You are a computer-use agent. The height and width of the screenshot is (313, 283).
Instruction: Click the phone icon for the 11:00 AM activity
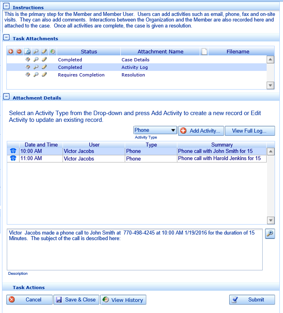point(13,158)
